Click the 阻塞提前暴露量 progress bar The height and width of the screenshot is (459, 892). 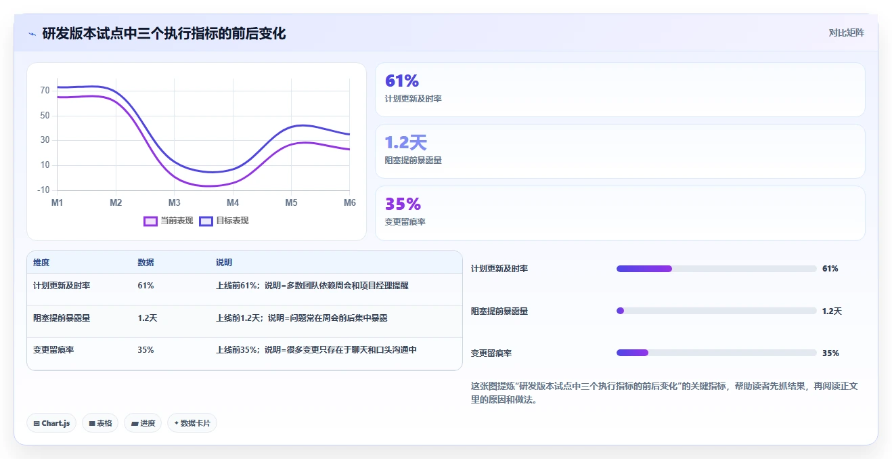coord(717,311)
